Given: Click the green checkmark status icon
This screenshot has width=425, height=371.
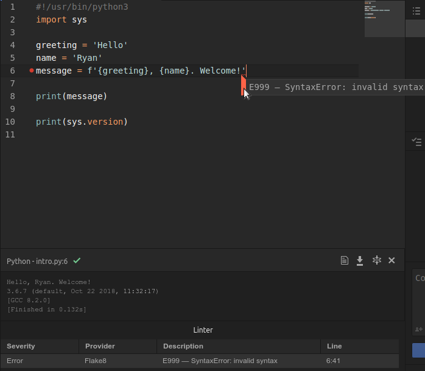Looking at the screenshot, I should pyautogui.click(x=77, y=260).
